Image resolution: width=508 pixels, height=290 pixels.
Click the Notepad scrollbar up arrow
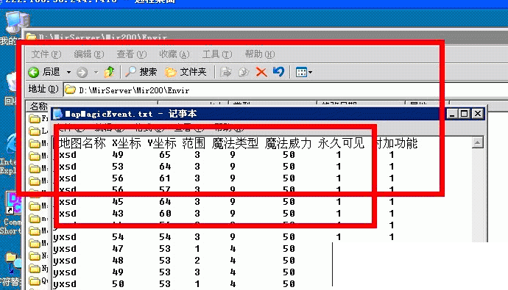coord(477,142)
